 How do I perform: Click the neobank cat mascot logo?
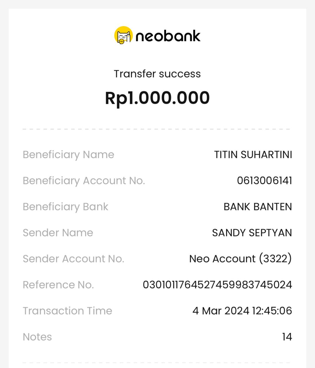coord(123,35)
